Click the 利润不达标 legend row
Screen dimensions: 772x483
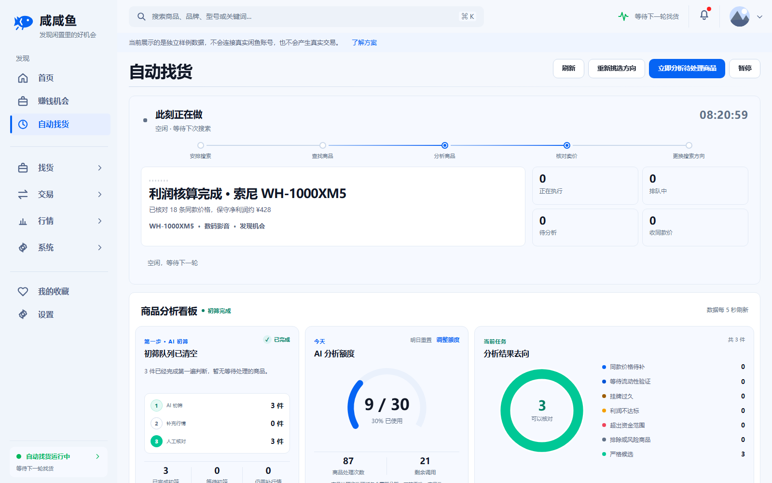pos(674,411)
